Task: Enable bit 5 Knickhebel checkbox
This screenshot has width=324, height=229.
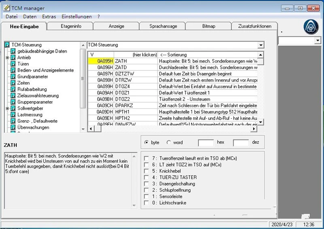Action: [x=146, y=171]
